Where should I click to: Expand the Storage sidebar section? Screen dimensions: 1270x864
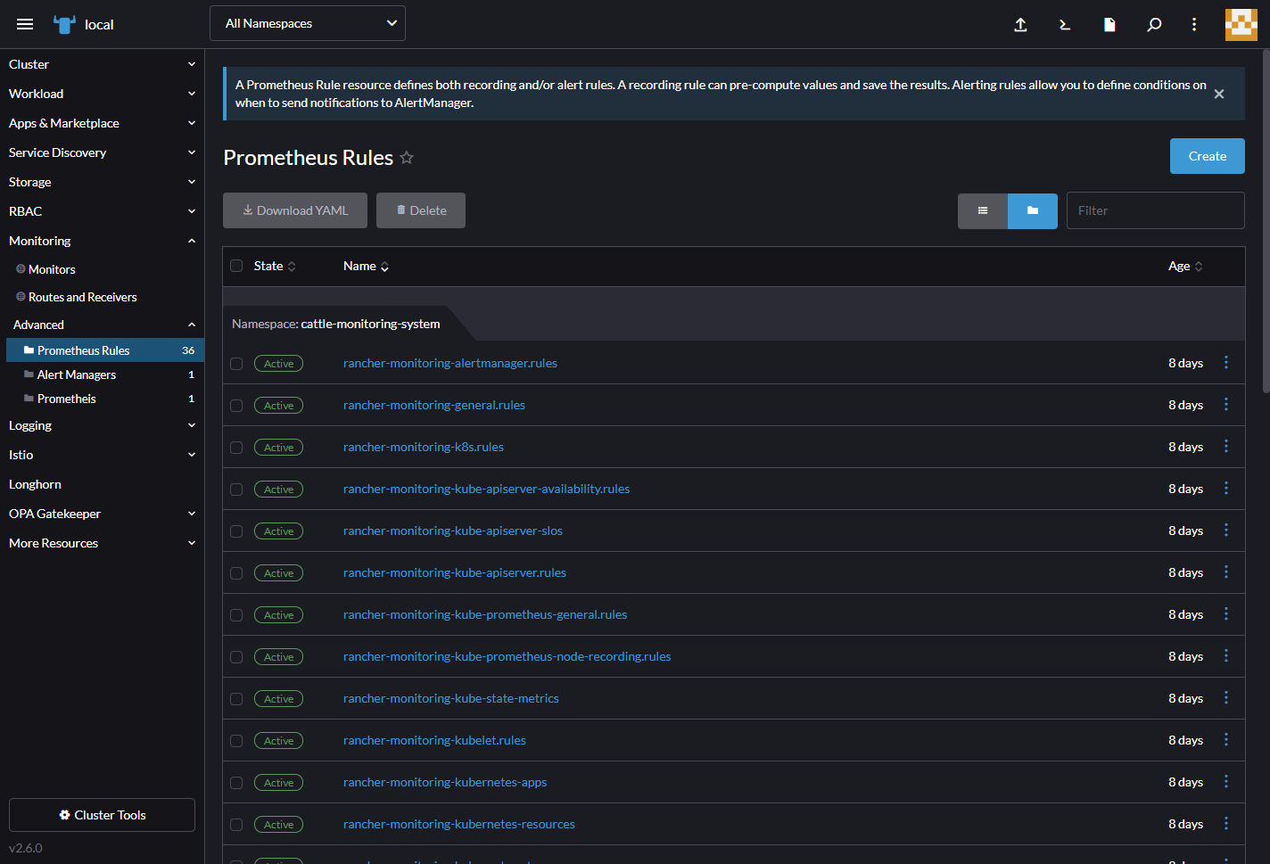click(x=102, y=182)
